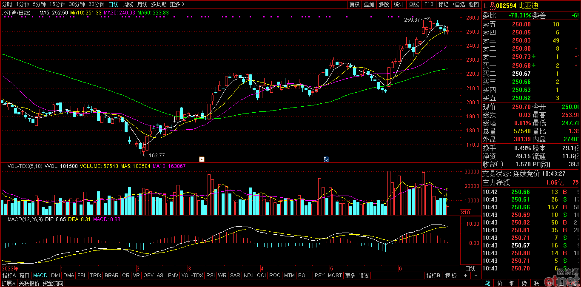Screen dimensions: 581x287
Task: Open the 关联报价 related quotes tab
Action: [29, 283]
